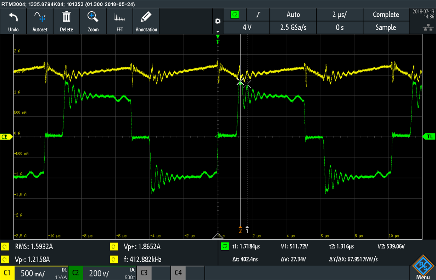Screen dimensions: 436x280
Task: Click the TL trigger level indicator
Action: coord(429,136)
